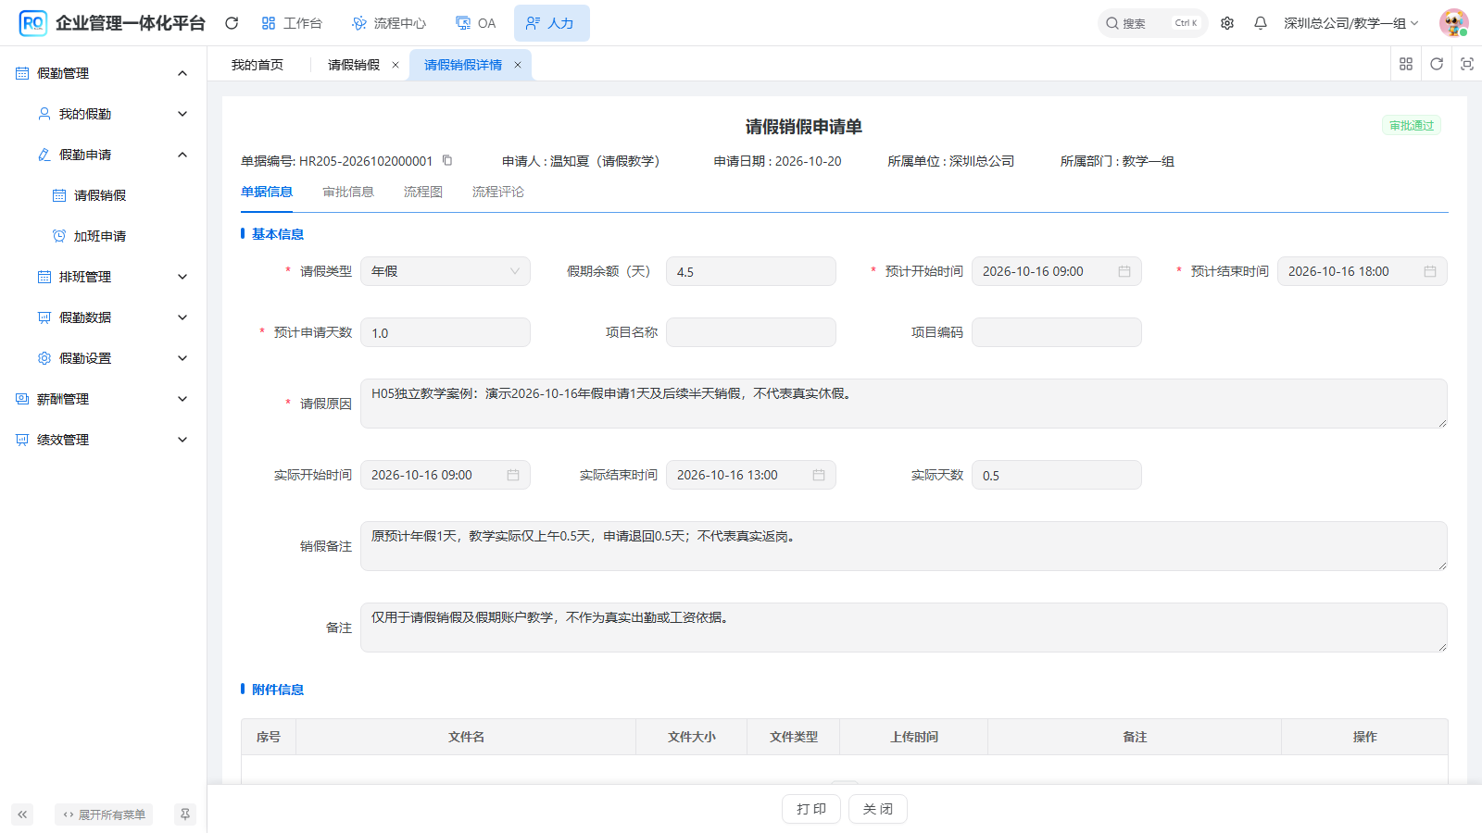
Task: Collapse sidebar with double-arrow icon
Action: click(x=22, y=814)
